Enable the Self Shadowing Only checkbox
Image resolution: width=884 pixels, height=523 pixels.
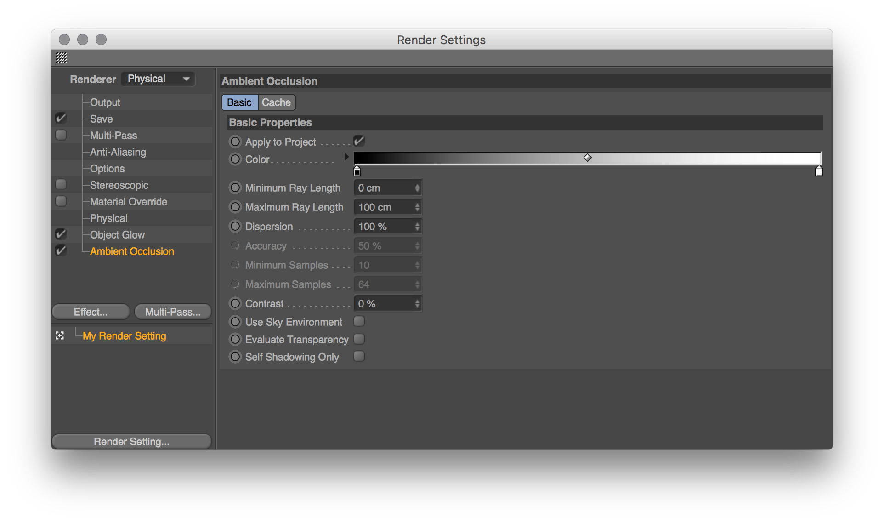[360, 356]
